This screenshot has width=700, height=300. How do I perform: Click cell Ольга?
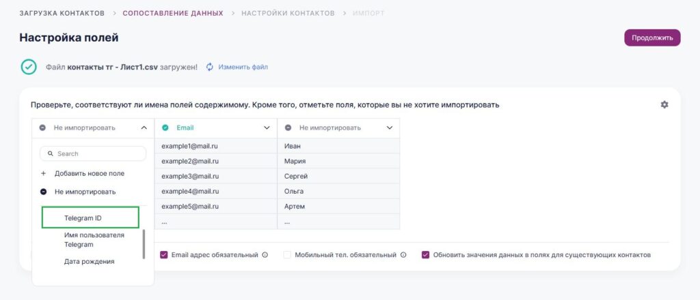338,191
